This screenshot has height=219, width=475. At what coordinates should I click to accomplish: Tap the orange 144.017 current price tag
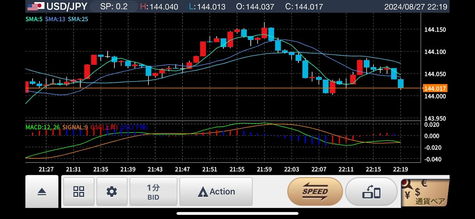click(x=435, y=88)
